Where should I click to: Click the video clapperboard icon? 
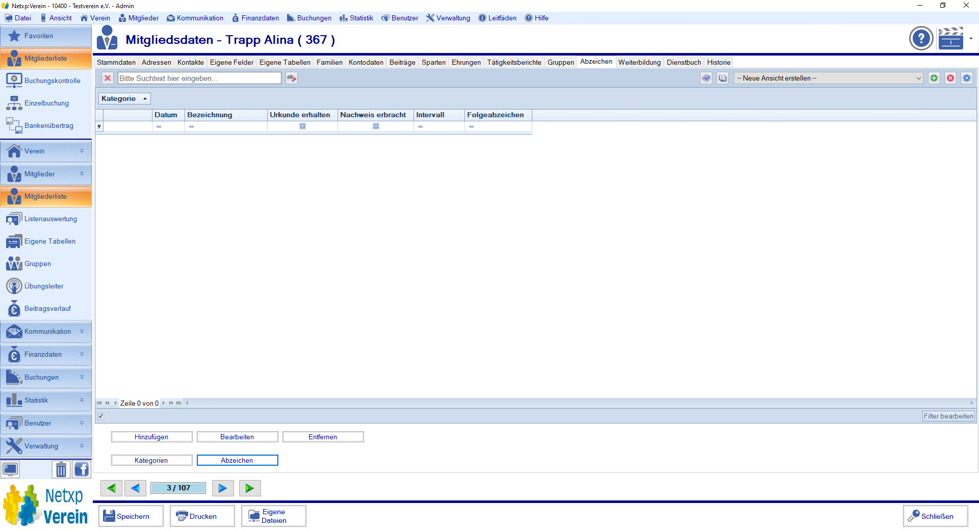point(951,38)
